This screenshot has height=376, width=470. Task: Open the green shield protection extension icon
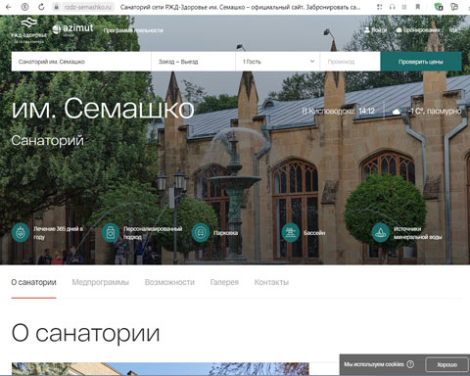point(439,7)
